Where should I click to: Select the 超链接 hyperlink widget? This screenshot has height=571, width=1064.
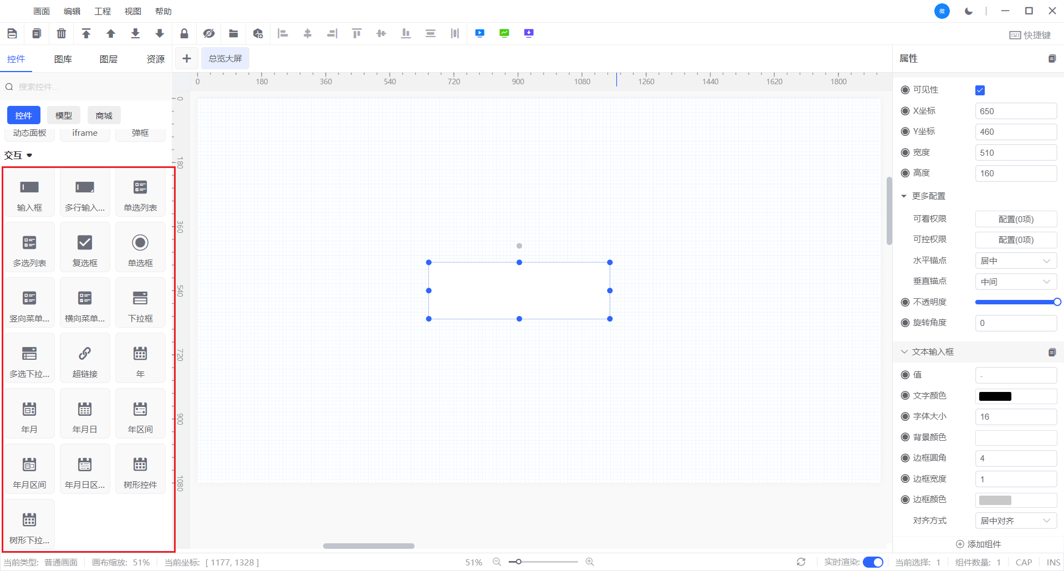85,359
